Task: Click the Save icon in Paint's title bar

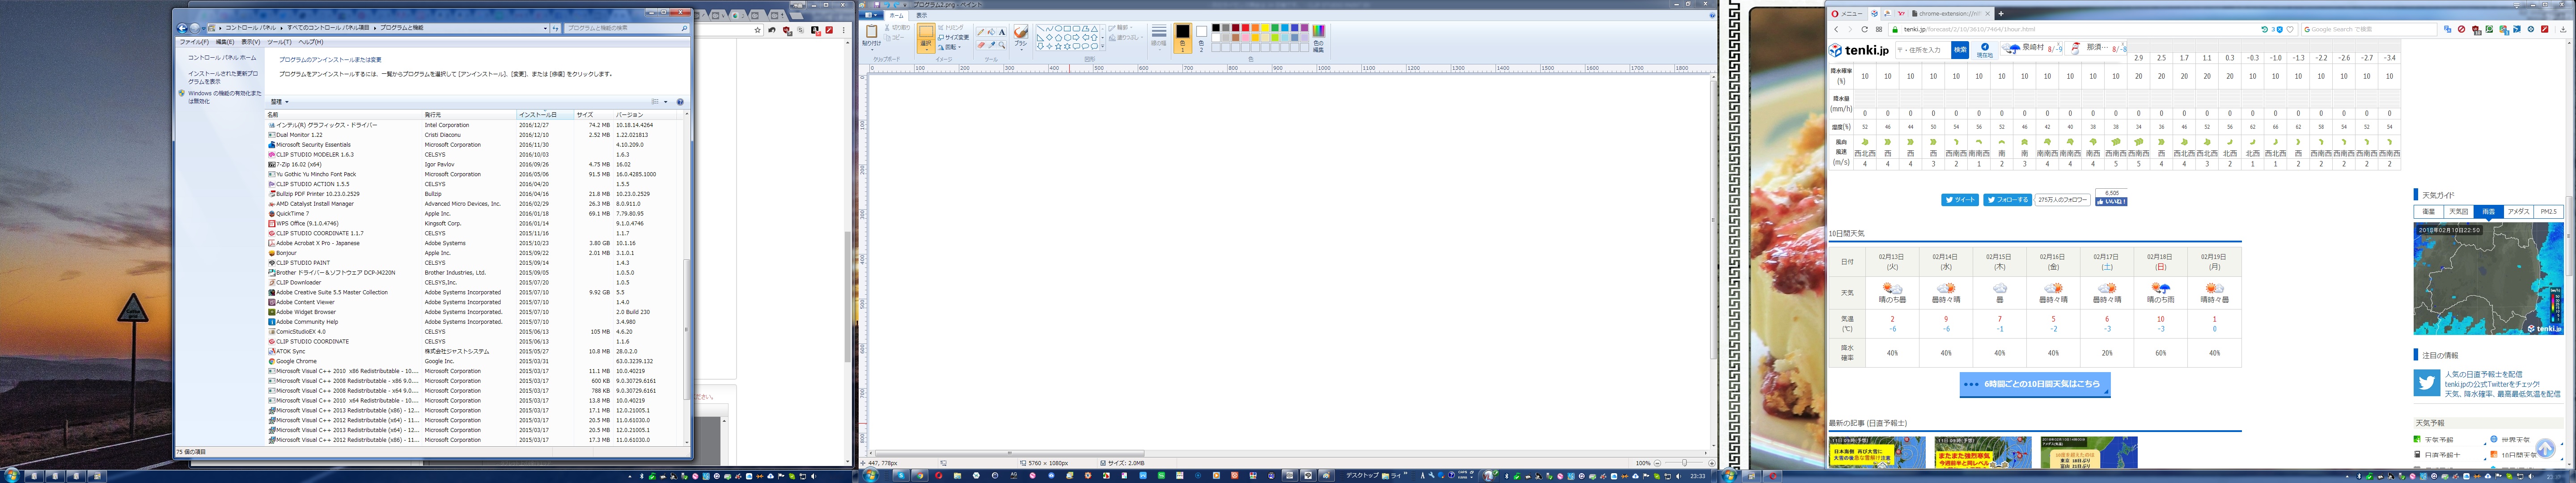Action: coord(877,5)
